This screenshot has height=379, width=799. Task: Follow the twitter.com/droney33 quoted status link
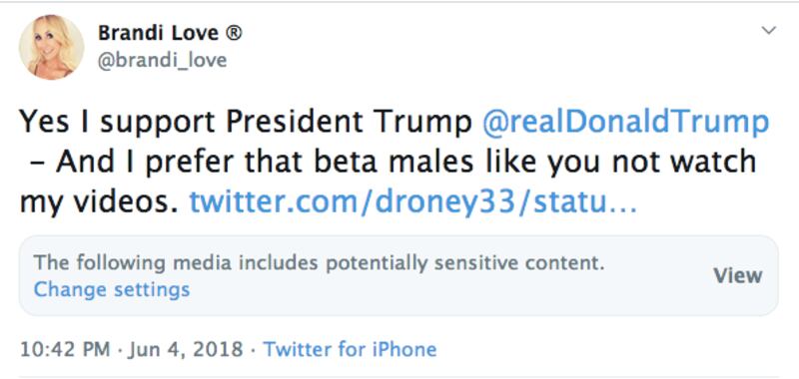coord(412,201)
